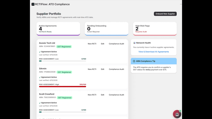Screen dimensions: 212x119
Task: Click Aussie Tech Ltd last verified date
Action: coord(48,55)
